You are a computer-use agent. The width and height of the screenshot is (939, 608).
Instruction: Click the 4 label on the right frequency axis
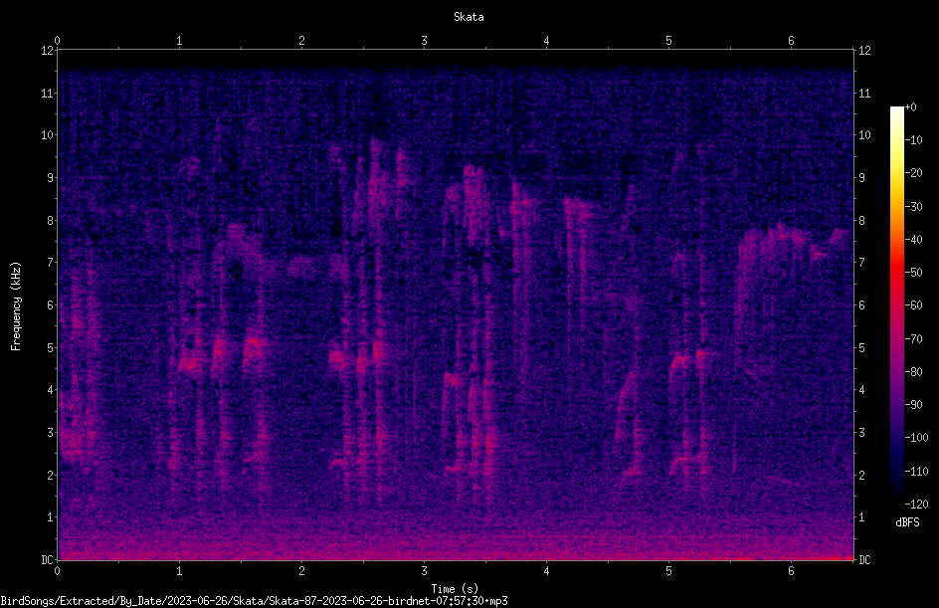(861, 390)
